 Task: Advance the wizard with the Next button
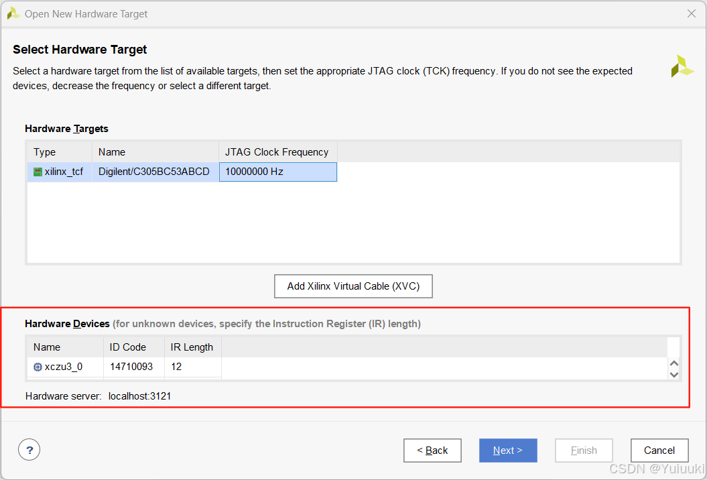508,450
